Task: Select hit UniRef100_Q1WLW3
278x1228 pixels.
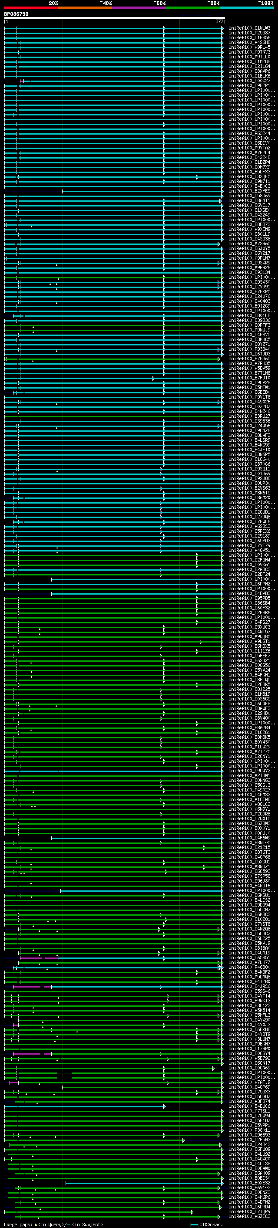Action: tap(249, 28)
